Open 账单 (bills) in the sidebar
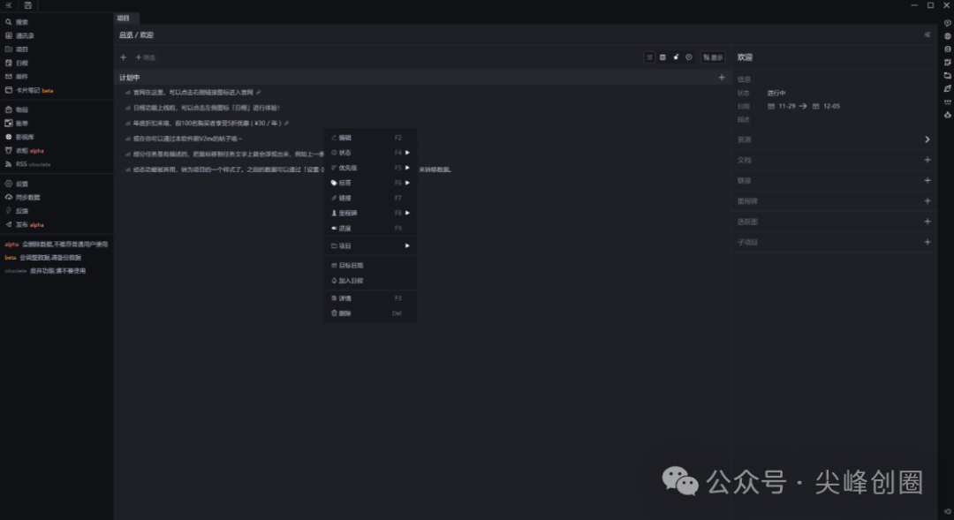The image size is (954, 520). point(17,123)
